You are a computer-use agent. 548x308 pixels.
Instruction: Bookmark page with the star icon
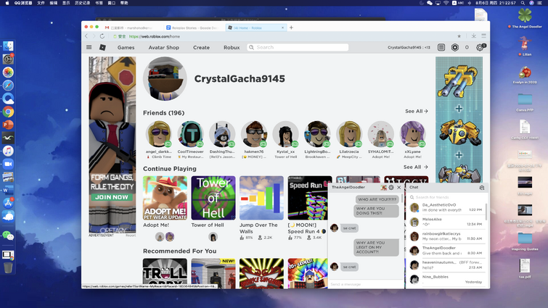(x=459, y=36)
